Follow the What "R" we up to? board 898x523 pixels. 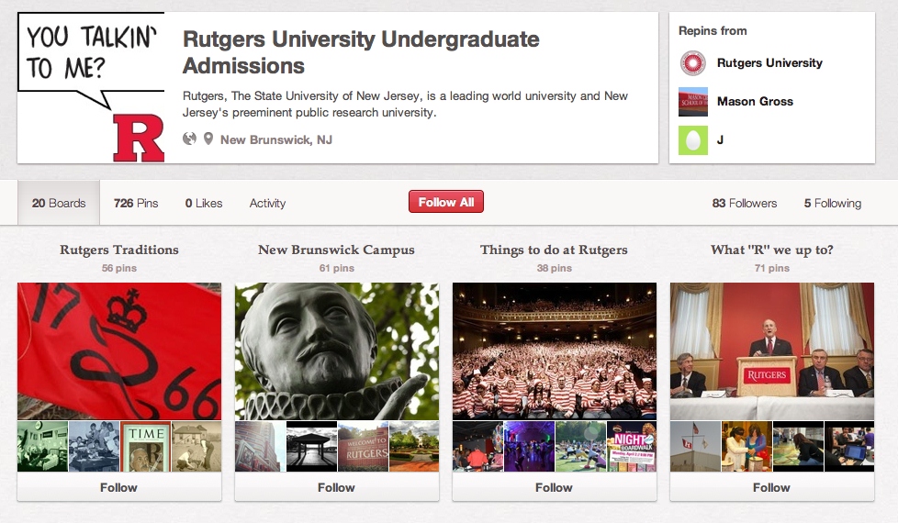(x=772, y=487)
